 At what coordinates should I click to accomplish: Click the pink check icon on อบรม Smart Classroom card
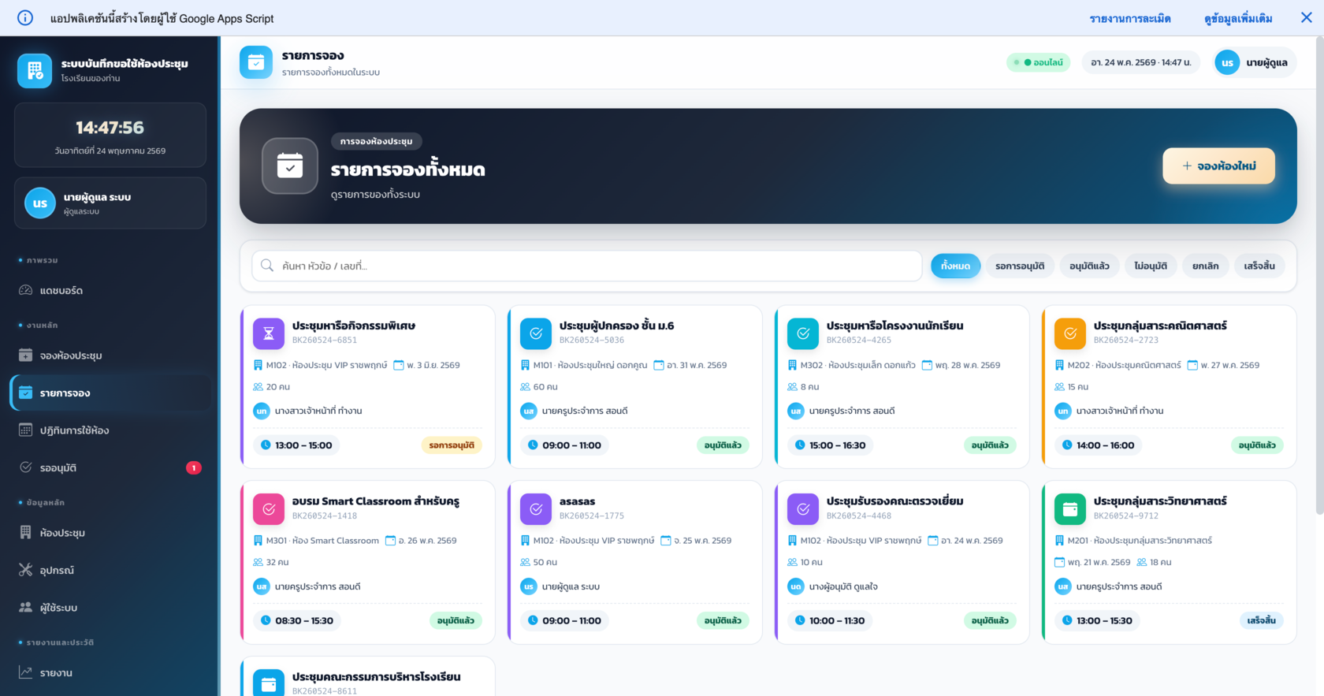(x=269, y=509)
